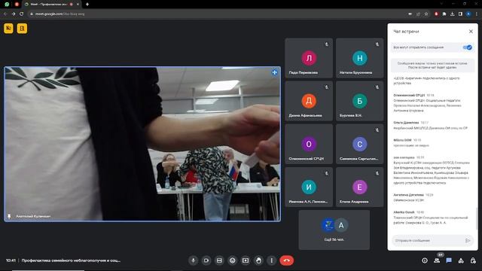This screenshot has height=271, width=482.
Task: Click meeting title text in bottom bar
Action: click(x=71, y=260)
